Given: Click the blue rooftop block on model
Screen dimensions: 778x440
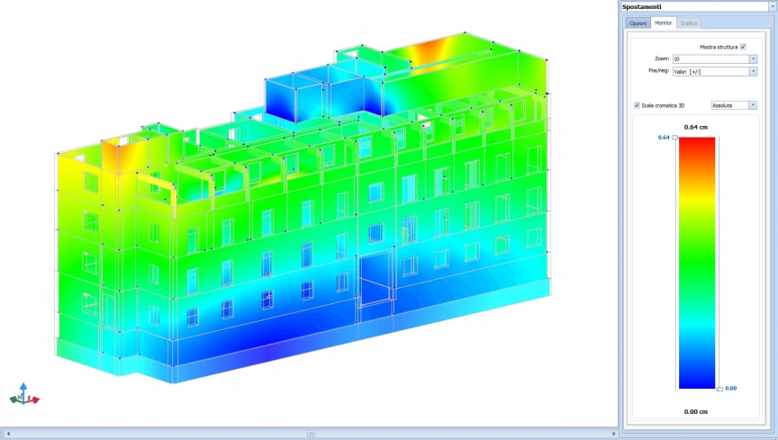Looking at the screenshot, I should click(x=292, y=96).
